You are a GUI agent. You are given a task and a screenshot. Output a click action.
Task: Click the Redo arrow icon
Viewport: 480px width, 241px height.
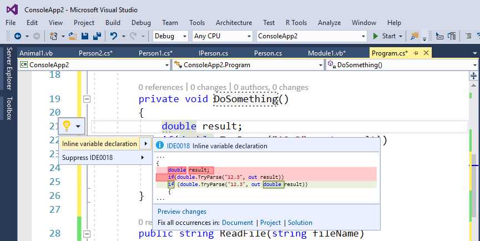pos(133,36)
